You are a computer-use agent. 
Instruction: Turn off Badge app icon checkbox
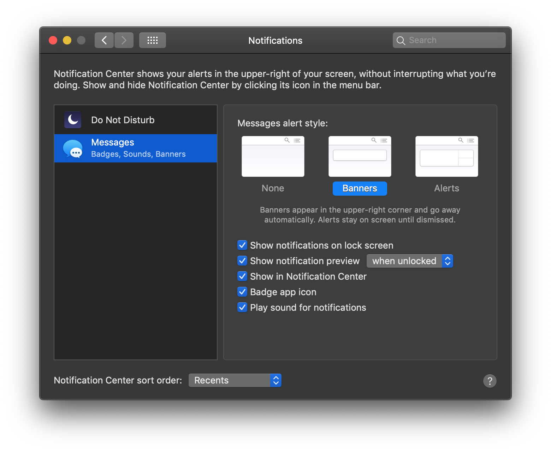point(242,292)
